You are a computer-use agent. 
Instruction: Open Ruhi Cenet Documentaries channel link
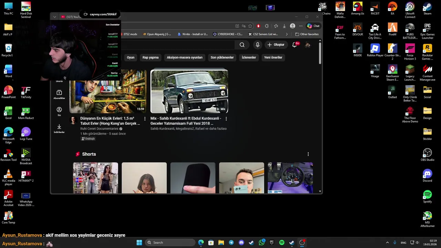[99, 128]
